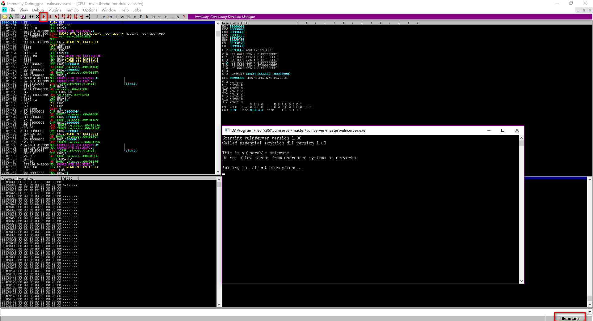Click the Running status indicator
Screen dimensions: 593x321
pos(570,318)
